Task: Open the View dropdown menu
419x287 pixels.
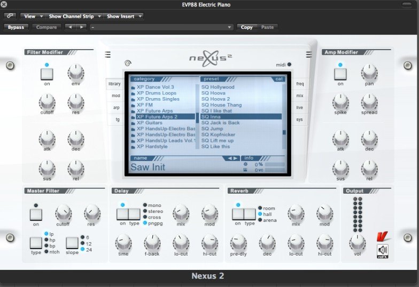Action: pyautogui.click(x=33, y=16)
